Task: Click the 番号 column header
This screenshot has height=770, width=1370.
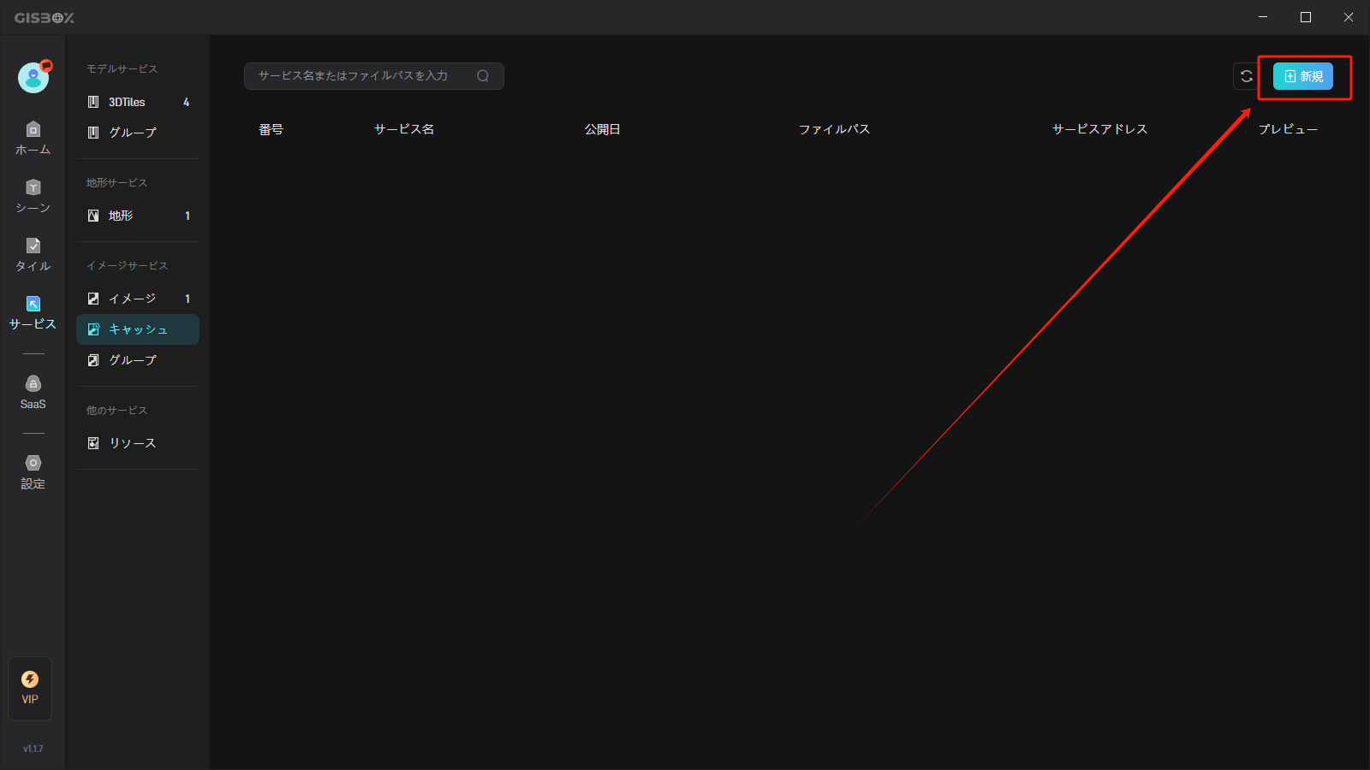Action: (x=271, y=129)
